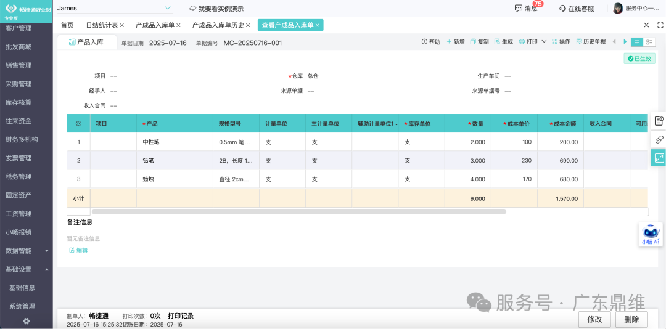Select the 中性笔 product cell

(x=175, y=142)
